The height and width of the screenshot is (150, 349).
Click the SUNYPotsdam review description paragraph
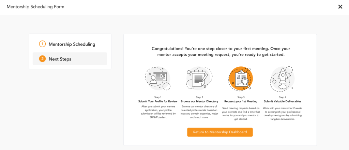coord(158,112)
